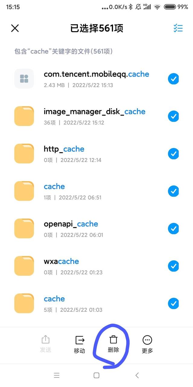Tap Android back navigation arrow
The width and height of the screenshot is (193, 387).
click(x=137, y=376)
